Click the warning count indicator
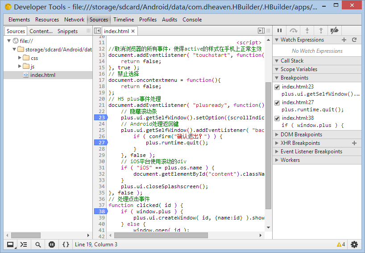Viewport: 365px width, 253px height. [x=340, y=245]
